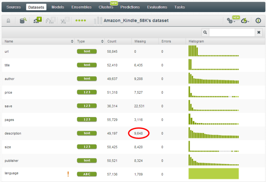Screen dimensions: 266x182
Task: Open the configure gears dropdown menu
Action: pos(231,21)
